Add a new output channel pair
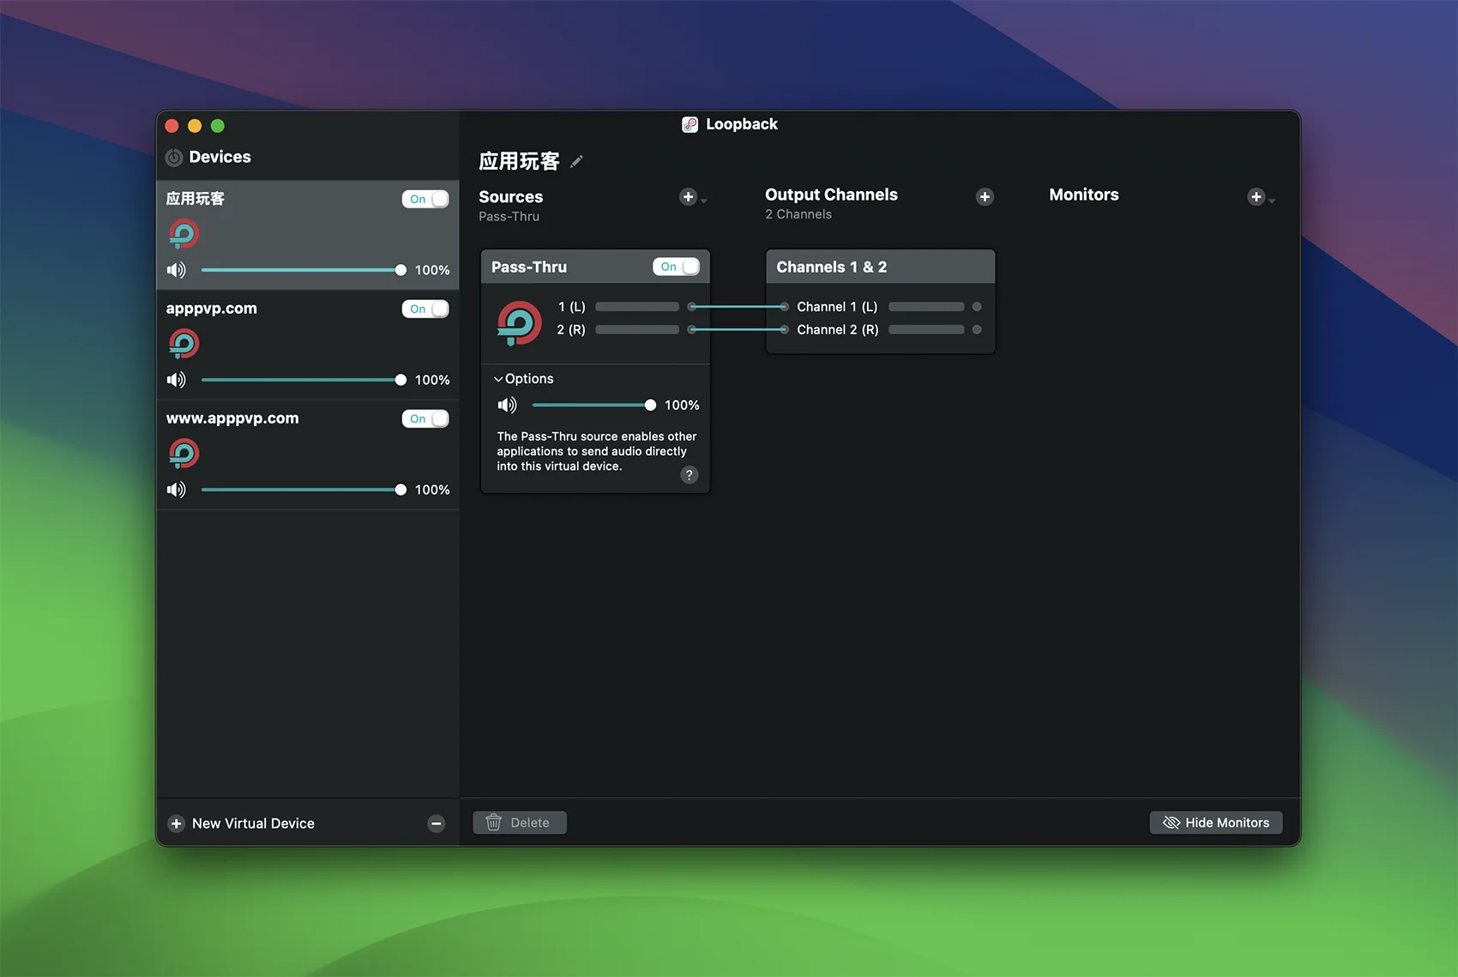This screenshot has width=1458, height=977. tap(985, 197)
